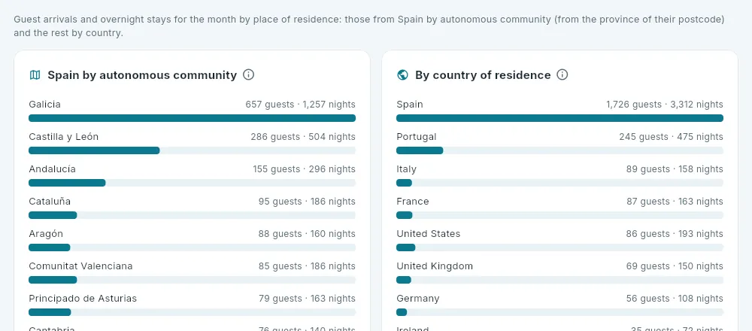Click the globe icon beside By country of residence
Image resolution: width=752 pixels, height=331 pixels.
click(403, 74)
